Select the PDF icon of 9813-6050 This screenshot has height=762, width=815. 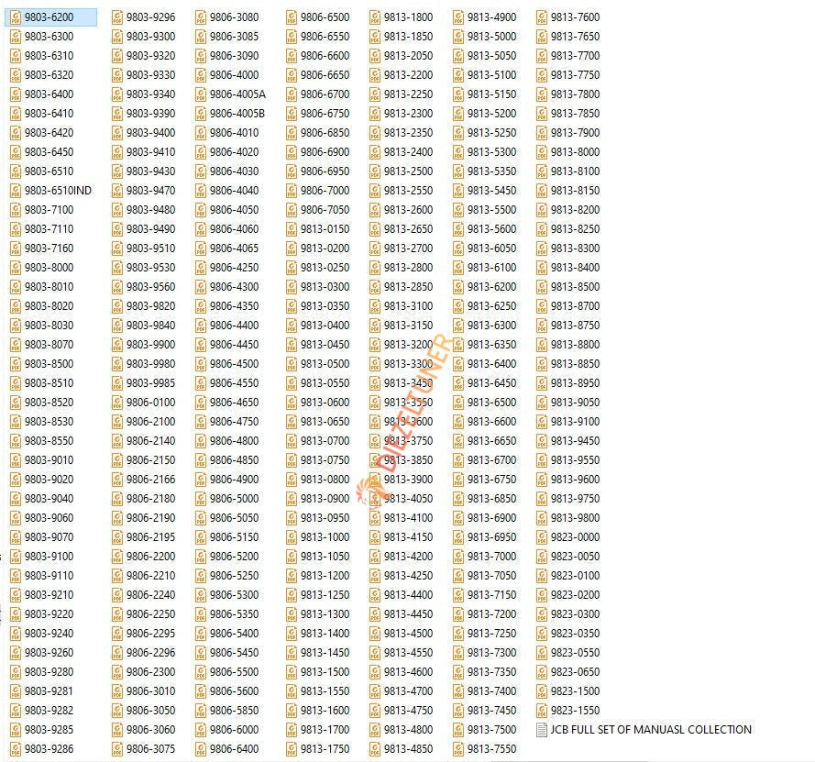pos(458,248)
